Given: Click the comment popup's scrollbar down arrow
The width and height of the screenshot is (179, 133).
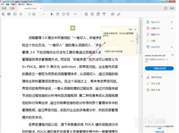Looking at the screenshot, I should pos(137,53).
